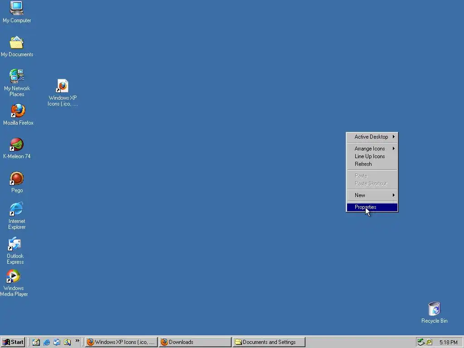Select the K-Meleon 74 shortcut icon

(x=17, y=149)
